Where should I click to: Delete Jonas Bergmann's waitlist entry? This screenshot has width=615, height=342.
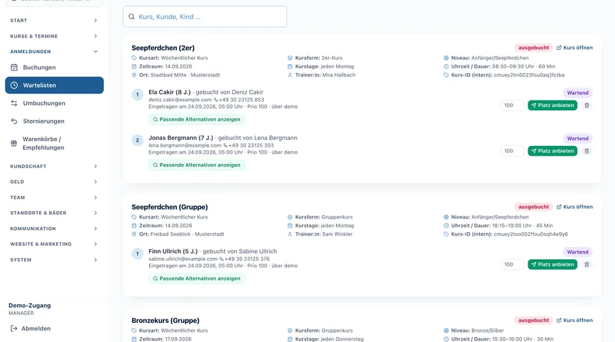(x=587, y=151)
